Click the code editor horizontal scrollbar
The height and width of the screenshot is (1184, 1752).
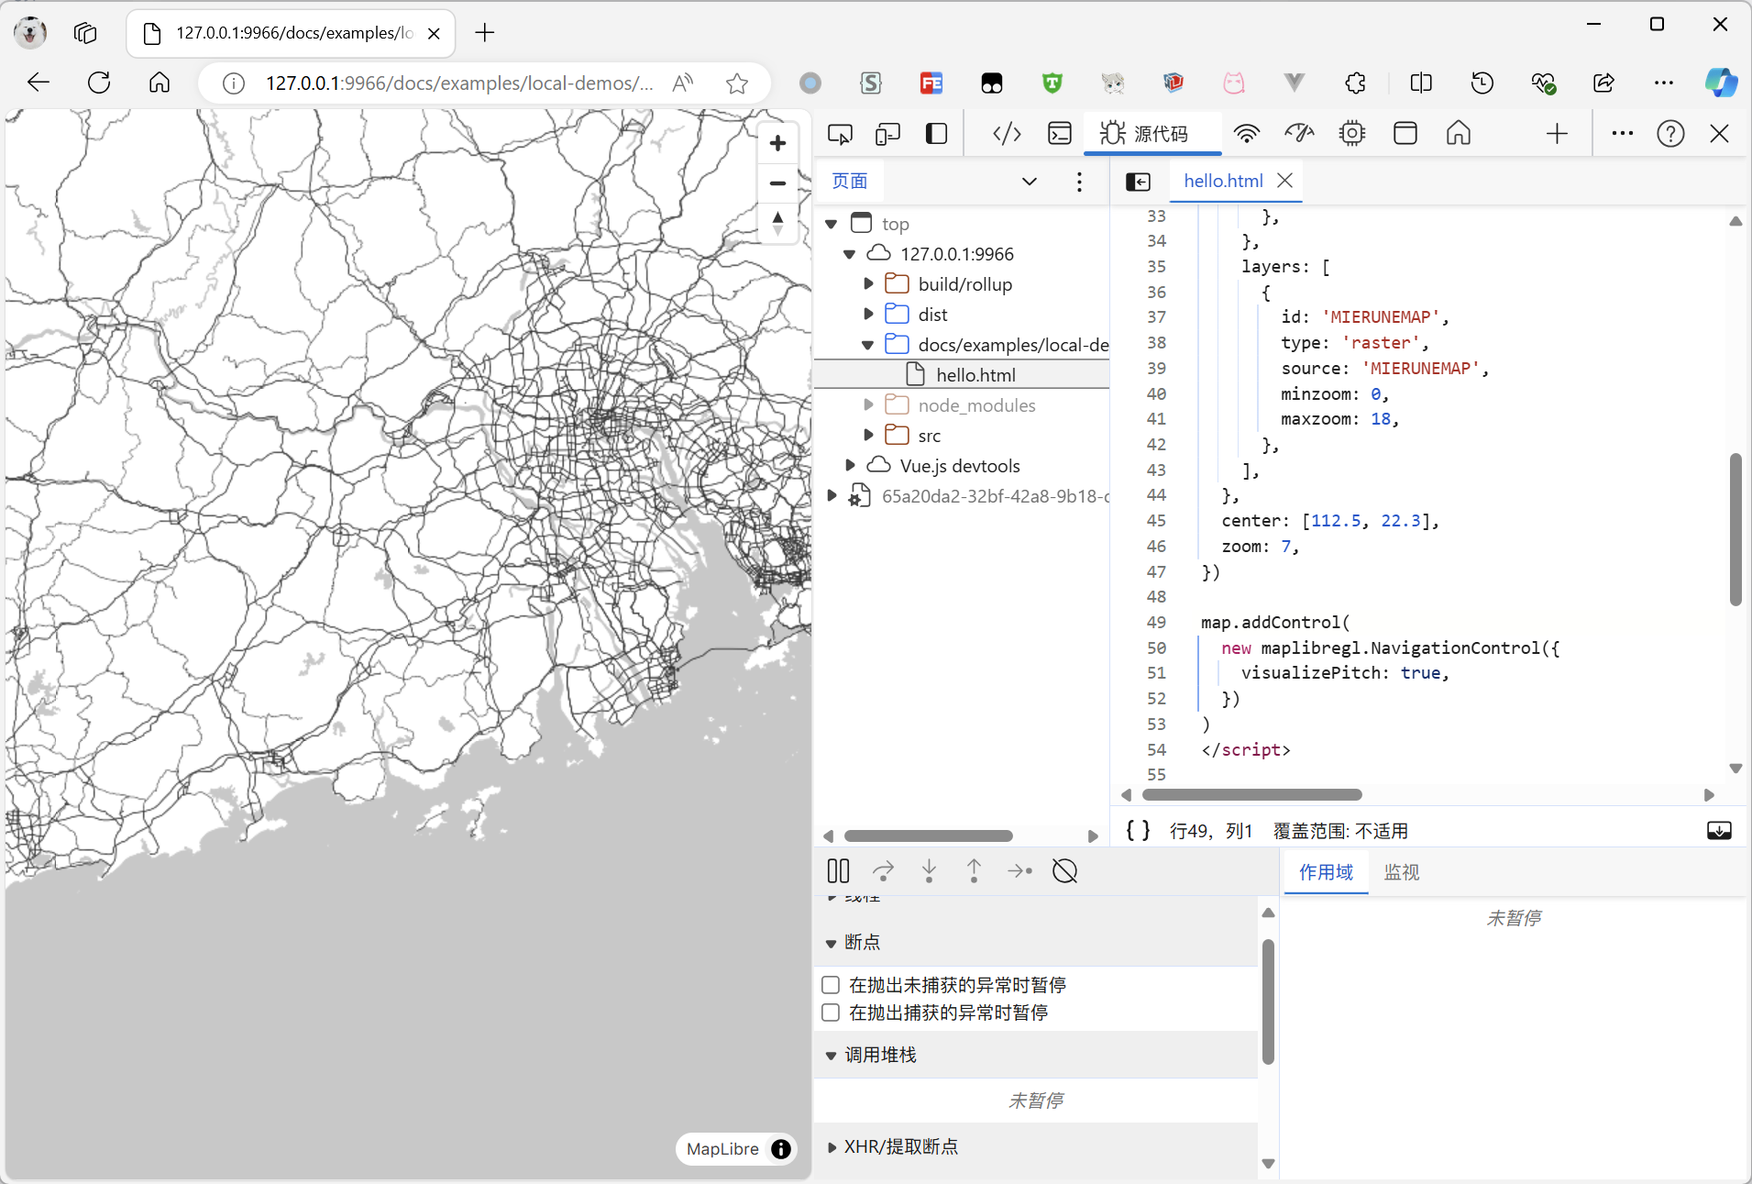click(1251, 794)
